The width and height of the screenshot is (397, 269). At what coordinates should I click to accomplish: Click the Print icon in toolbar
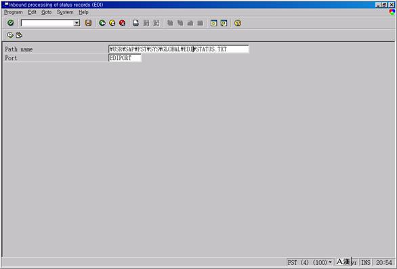click(x=135, y=23)
